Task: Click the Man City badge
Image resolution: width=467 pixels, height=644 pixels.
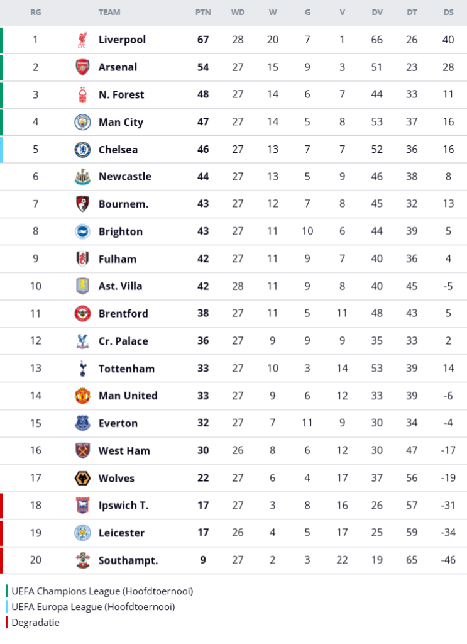Action: [82, 122]
